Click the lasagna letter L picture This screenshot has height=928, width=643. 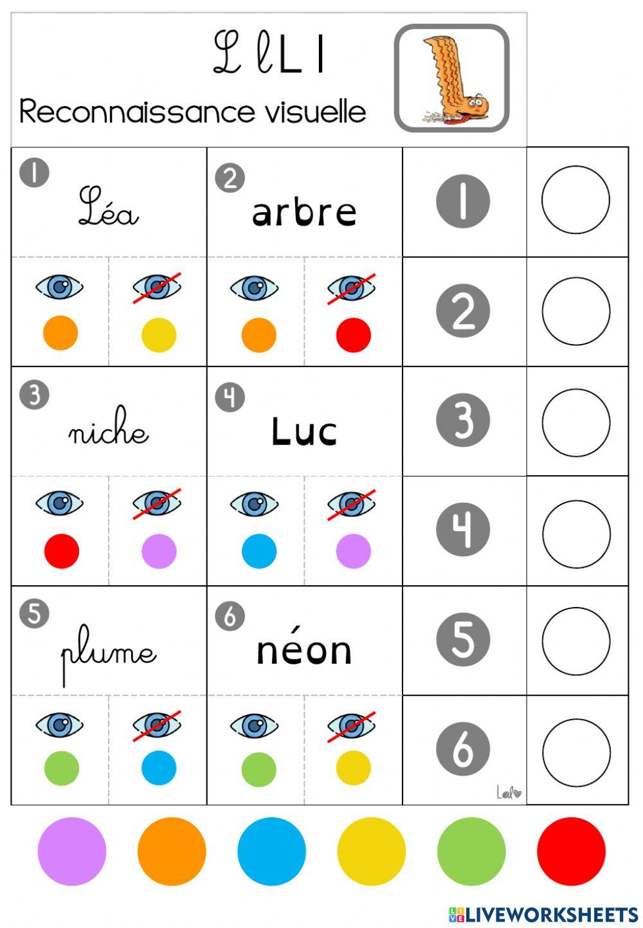452,78
